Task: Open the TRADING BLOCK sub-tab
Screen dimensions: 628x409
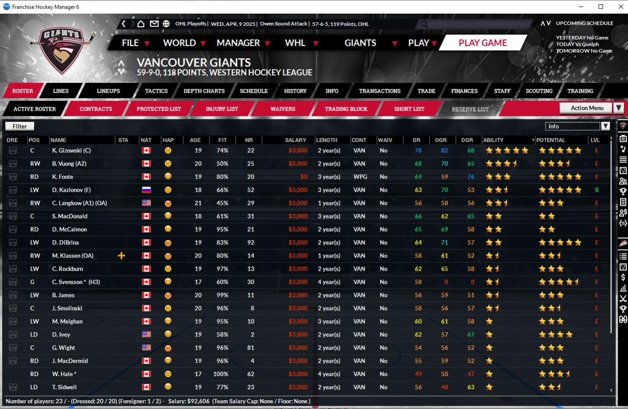Action: click(346, 109)
